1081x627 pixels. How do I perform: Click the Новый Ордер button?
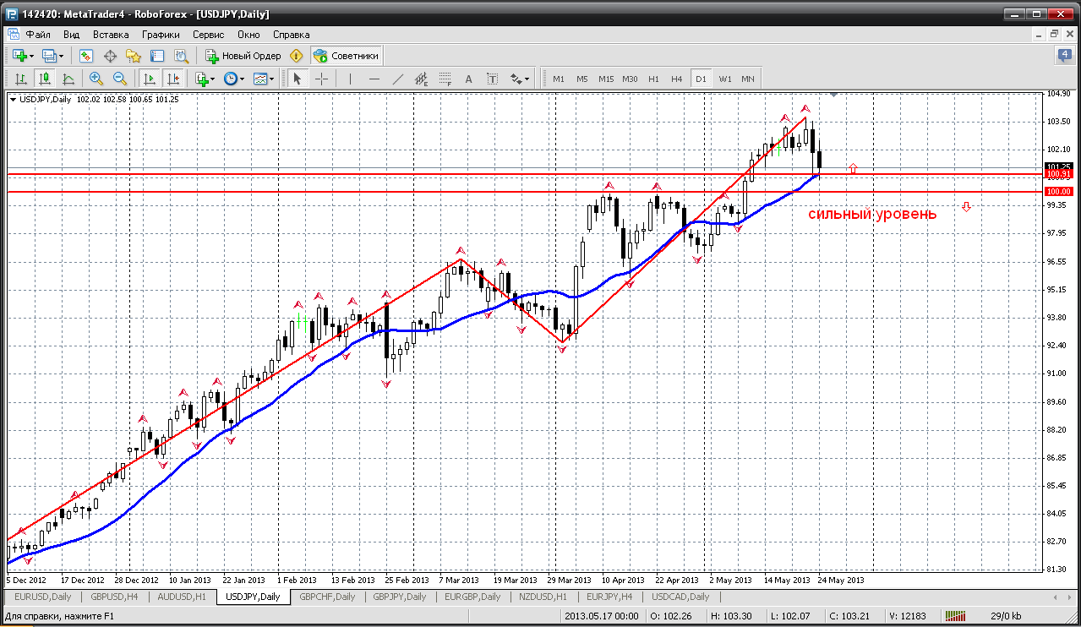click(243, 56)
